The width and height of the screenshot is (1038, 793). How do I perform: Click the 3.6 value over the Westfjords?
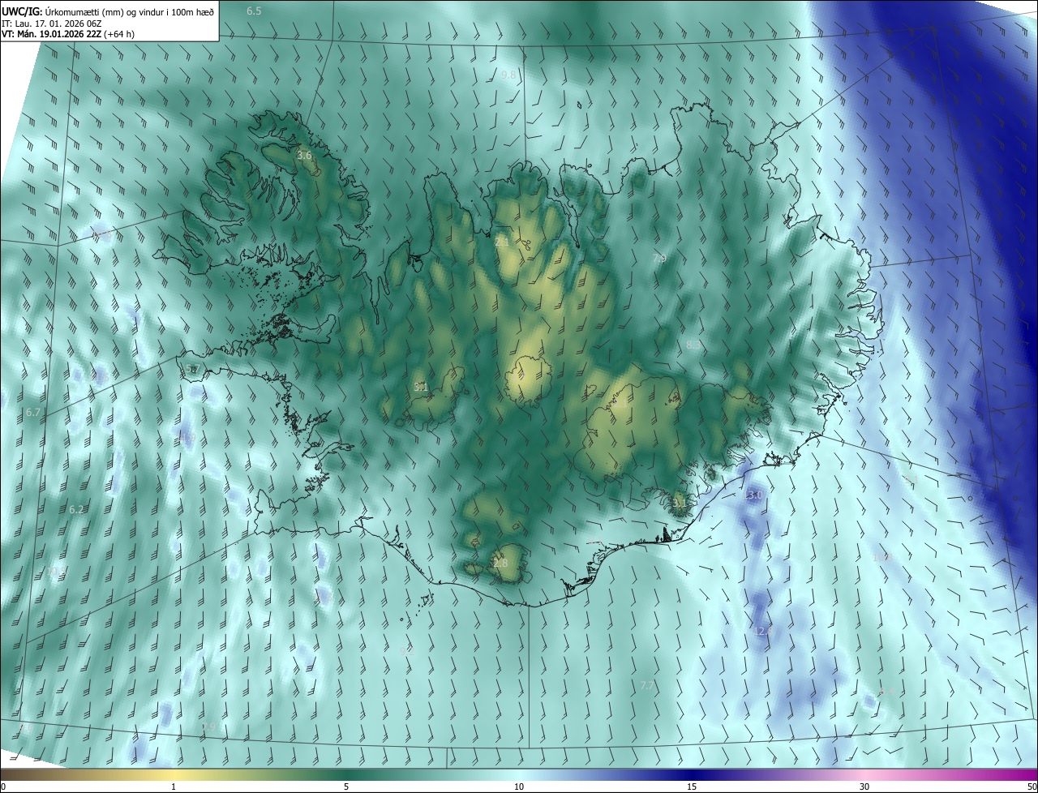[x=304, y=155]
